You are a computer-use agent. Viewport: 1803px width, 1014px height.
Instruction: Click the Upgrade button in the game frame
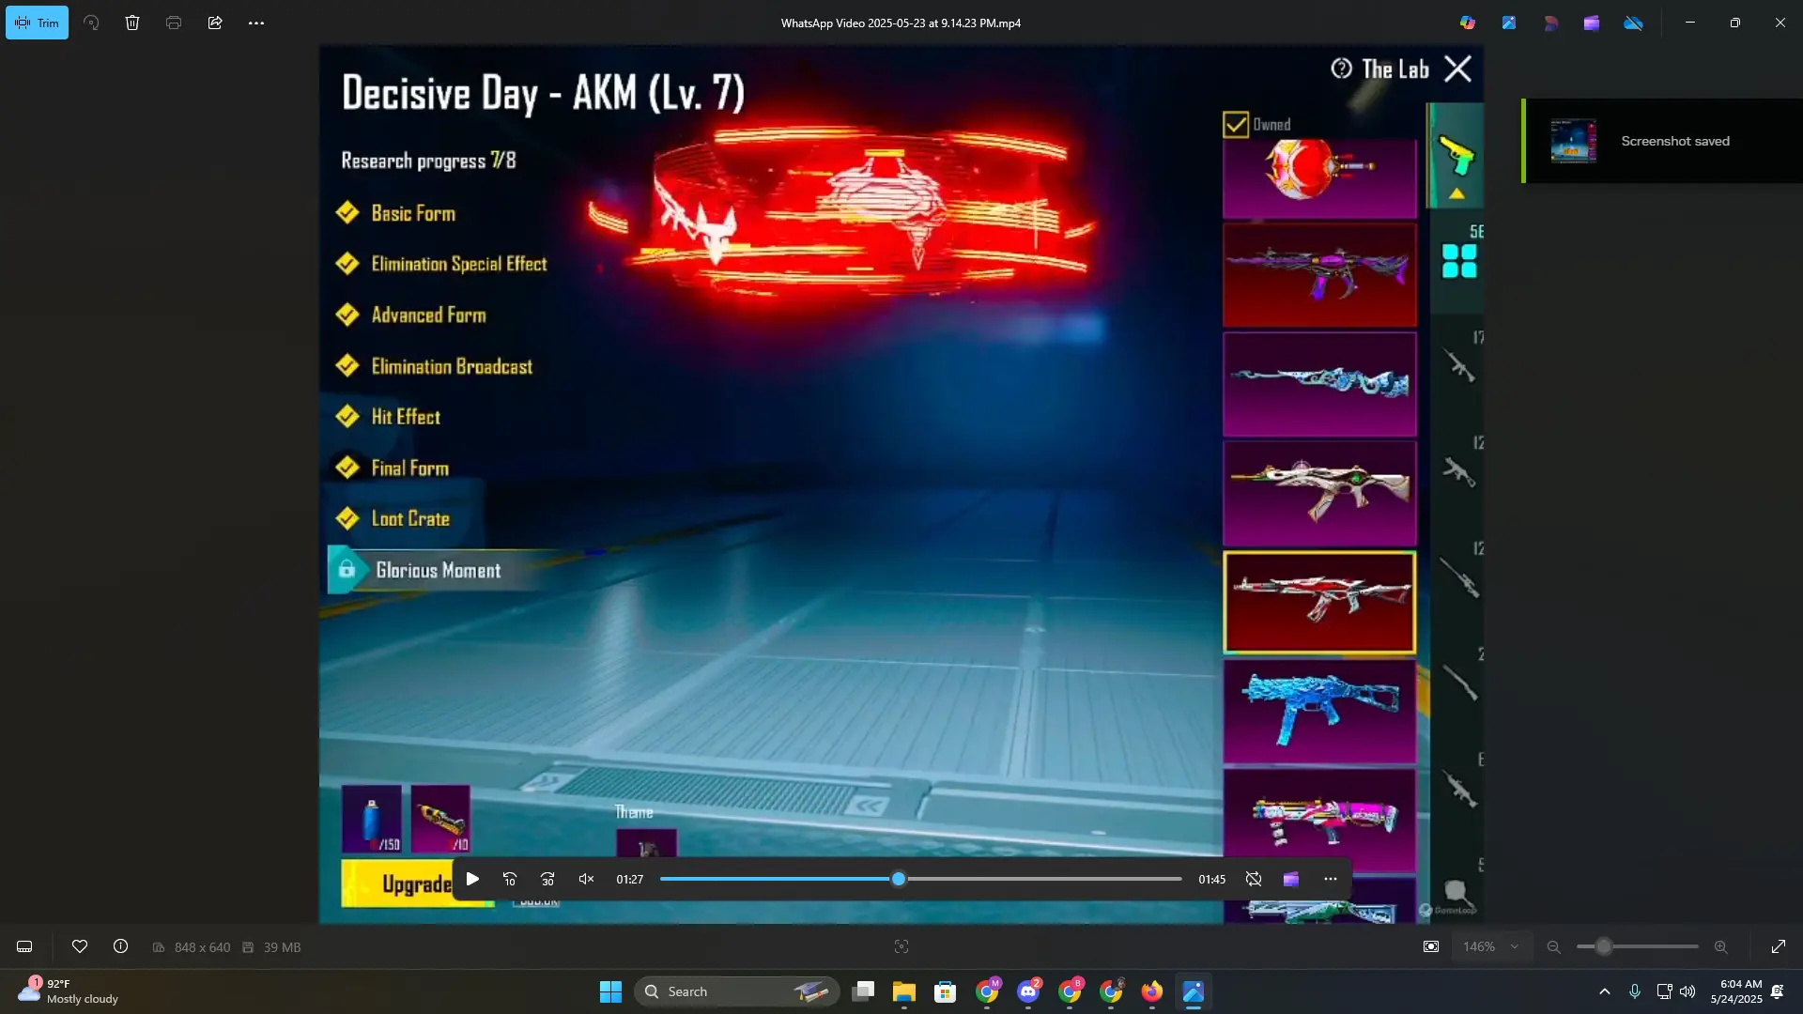point(417,883)
